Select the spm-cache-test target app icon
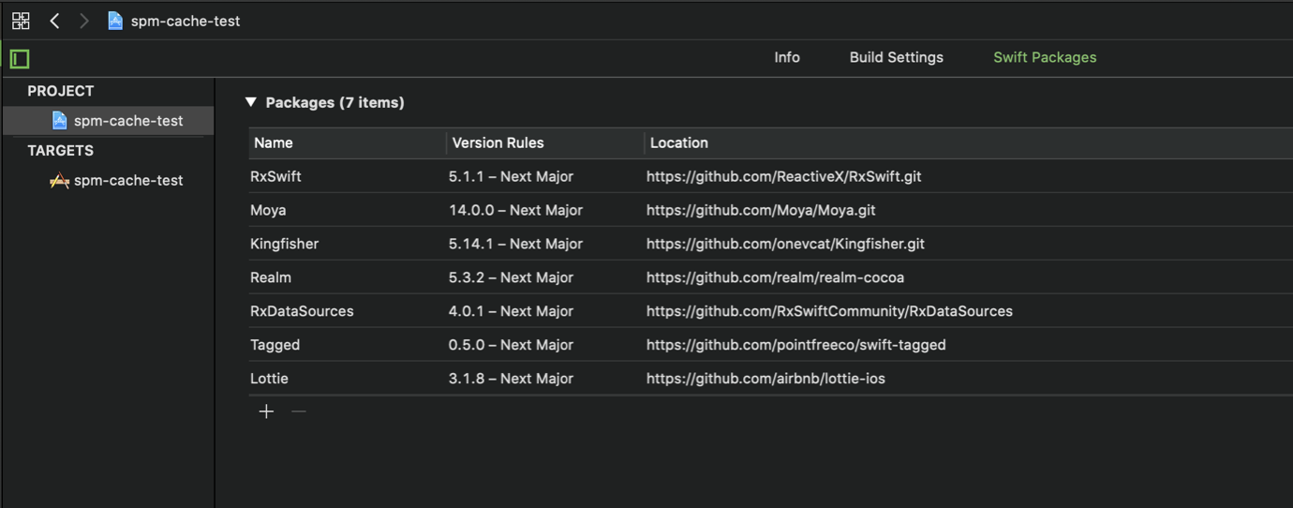 60,181
